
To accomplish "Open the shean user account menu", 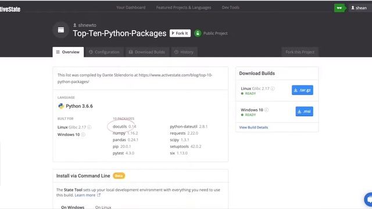I will pos(359,8).
